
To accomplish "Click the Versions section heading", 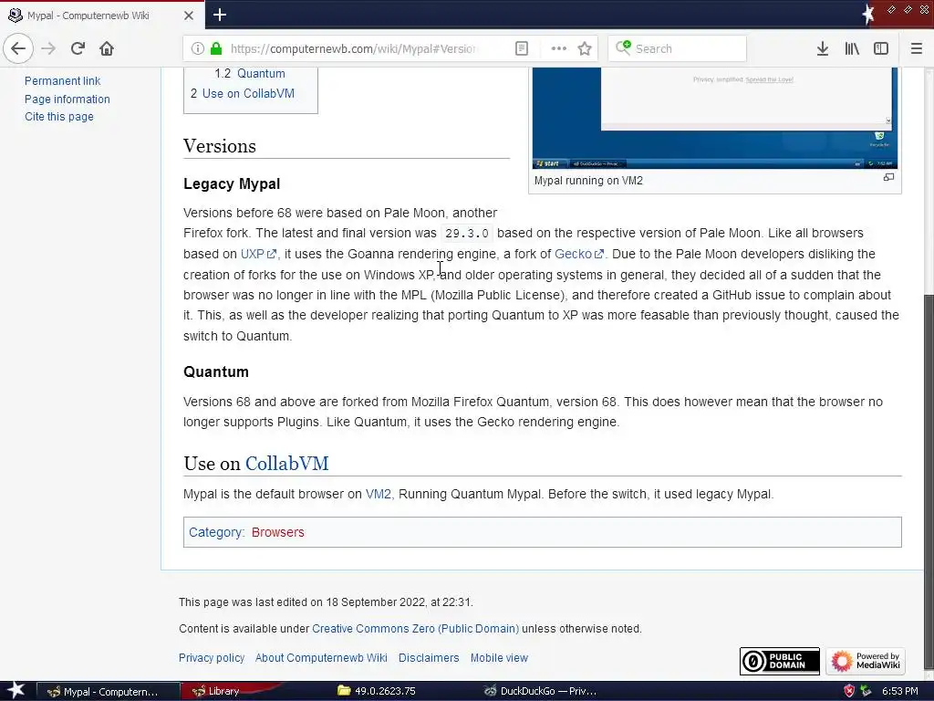I will coord(220,146).
